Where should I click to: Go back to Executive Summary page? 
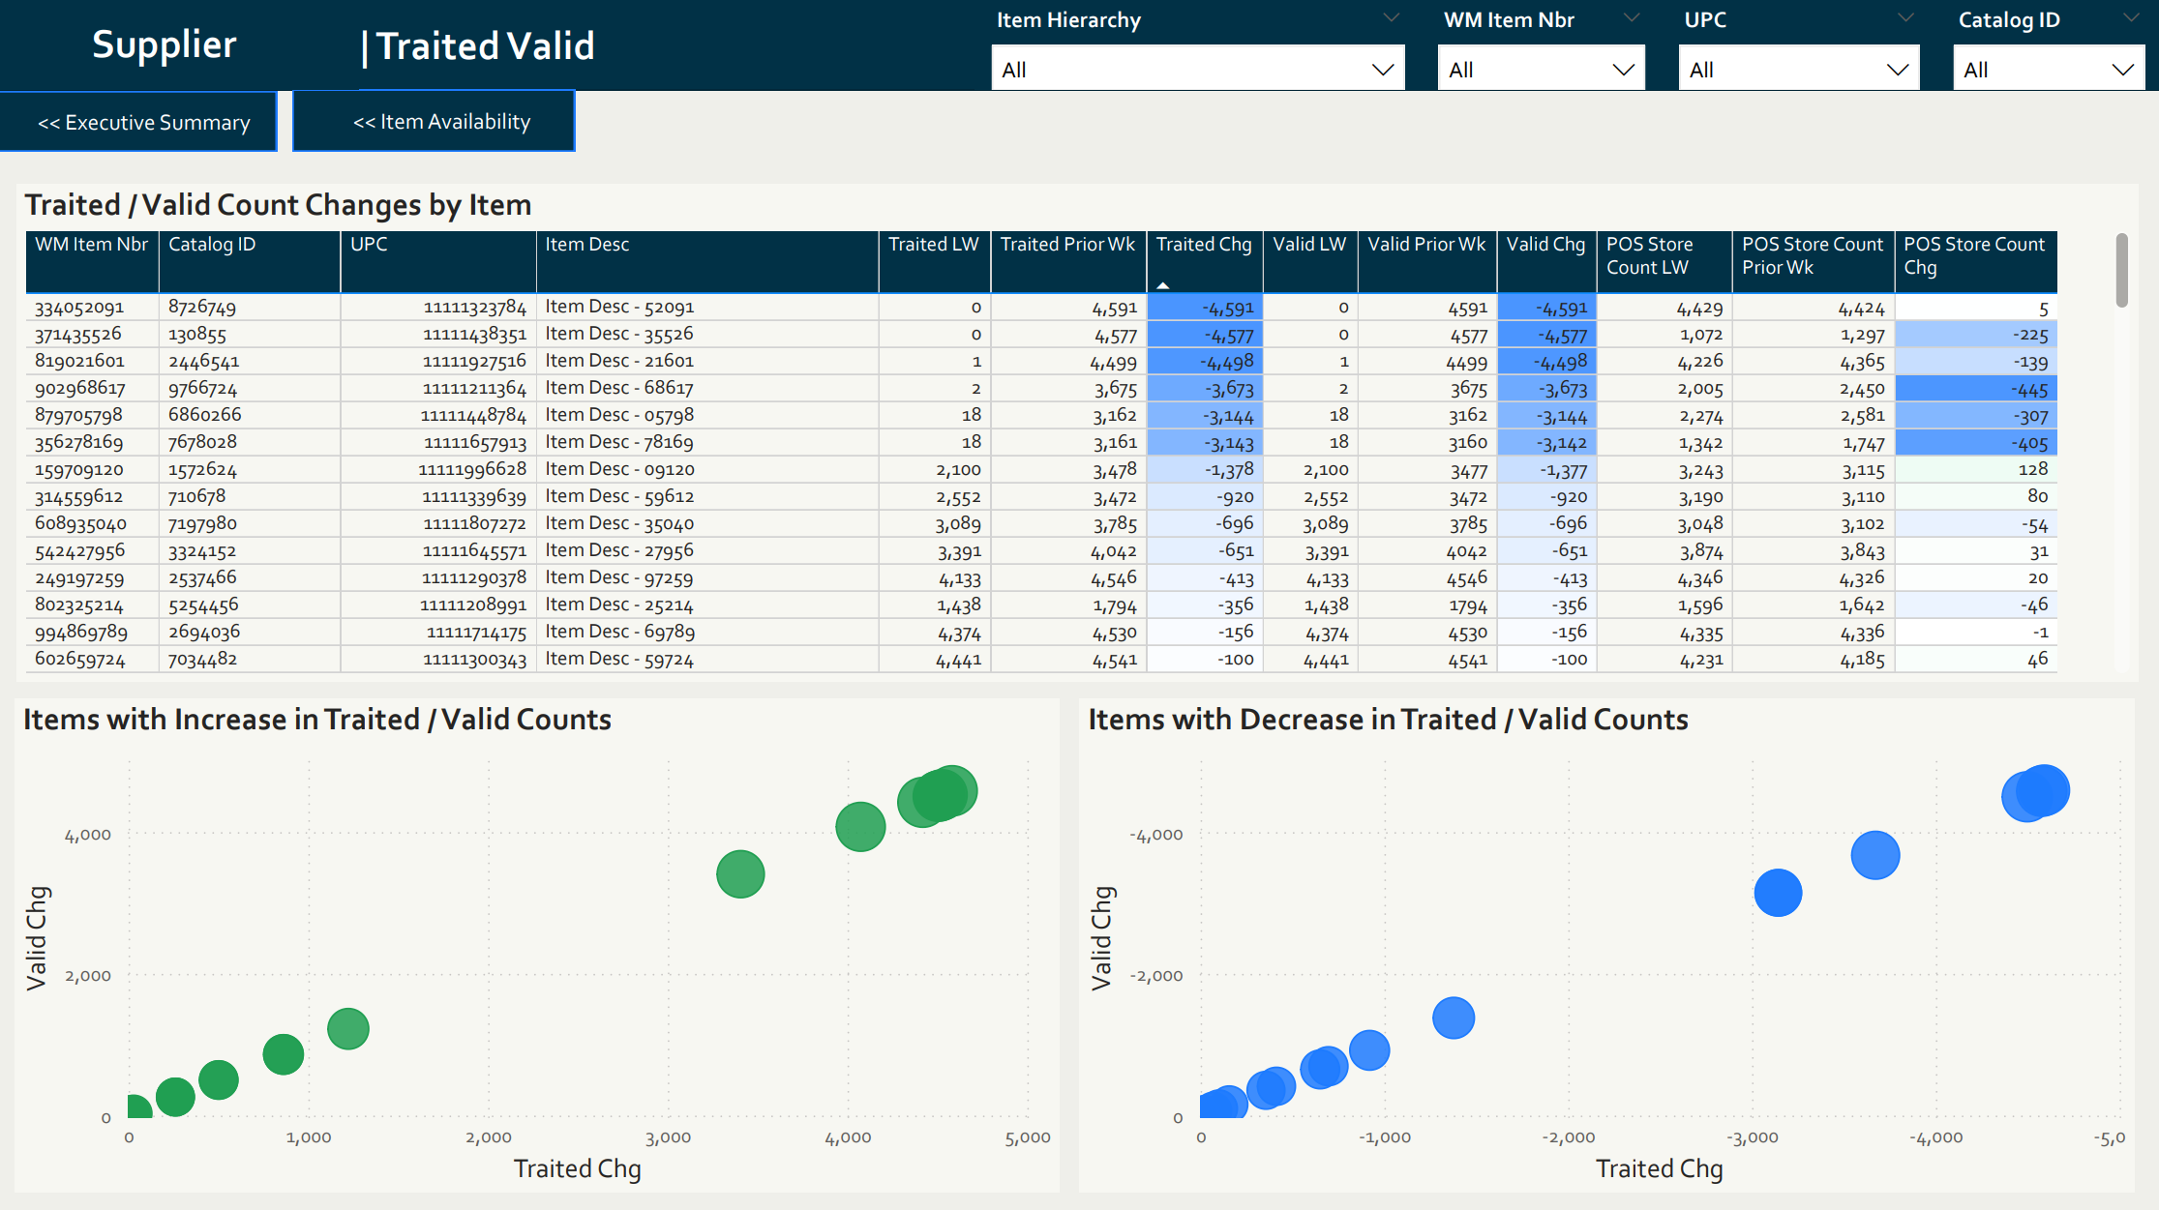pyautogui.click(x=143, y=123)
